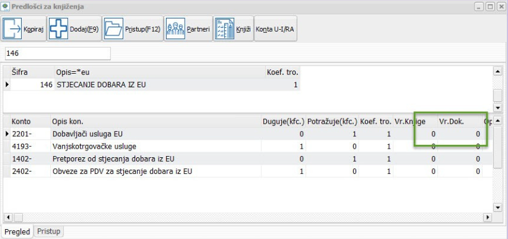This screenshot has height=239, width=508.
Task: Sort by Šifra column header
Action: 32,72
